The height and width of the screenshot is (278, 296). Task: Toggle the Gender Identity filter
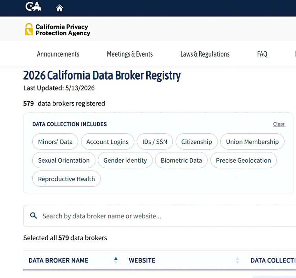pos(125,160)
